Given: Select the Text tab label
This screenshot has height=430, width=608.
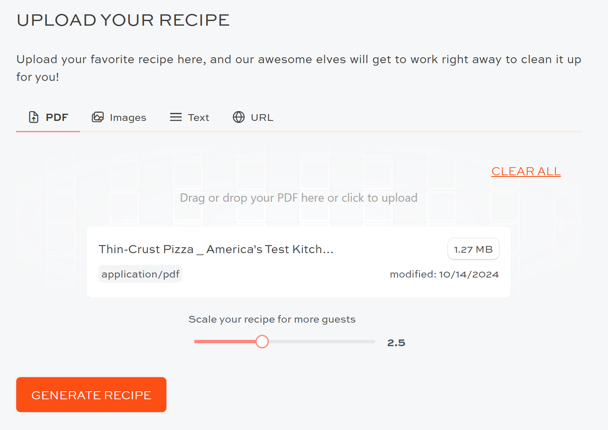Looking at the screenshot, I should [x=198, y=118].
